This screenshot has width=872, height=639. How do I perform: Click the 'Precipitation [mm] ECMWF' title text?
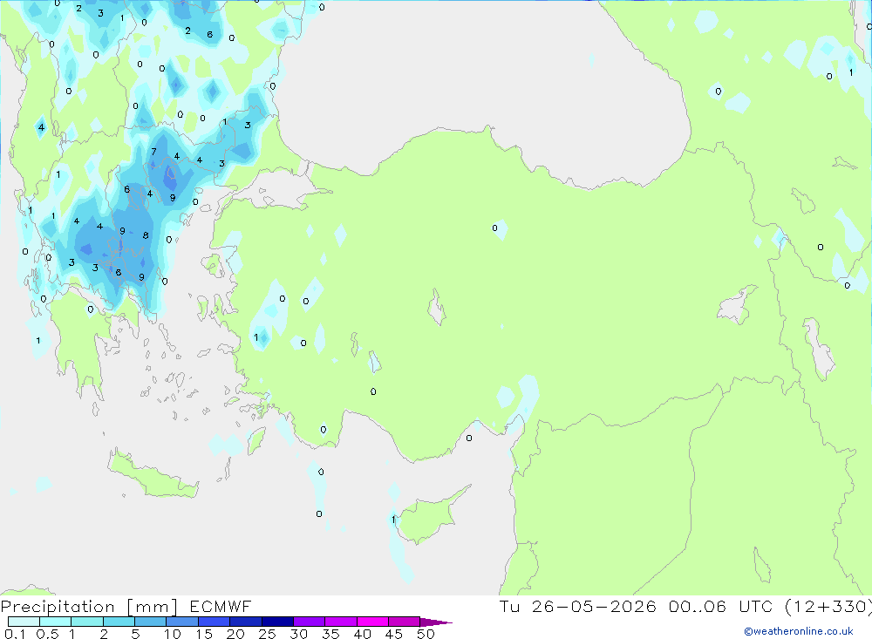126,606
